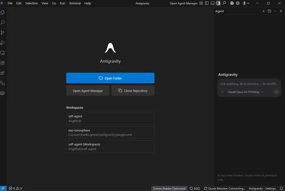The image size is (285, 191).
Task: Open the exo-ionosphere workspace
Action: [x=110, y=132]
